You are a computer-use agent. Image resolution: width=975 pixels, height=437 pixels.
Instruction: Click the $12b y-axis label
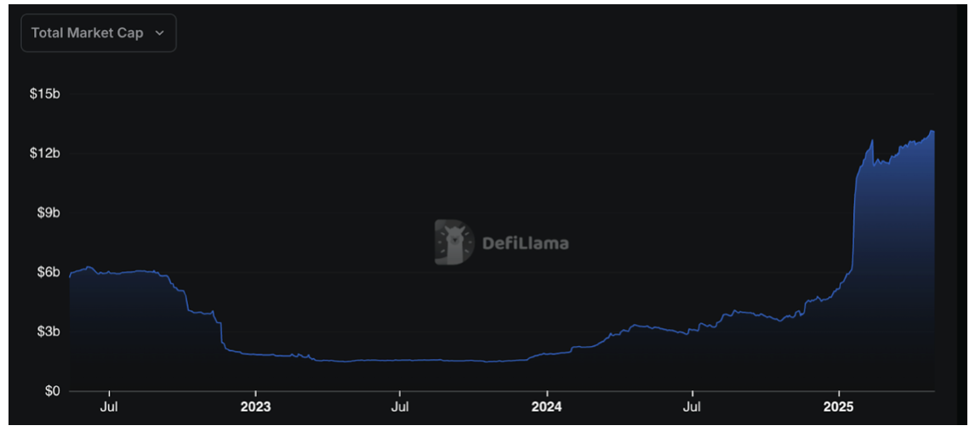pos(45,154)
